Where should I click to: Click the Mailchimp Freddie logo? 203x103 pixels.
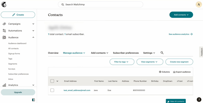[x=4, y=5]
